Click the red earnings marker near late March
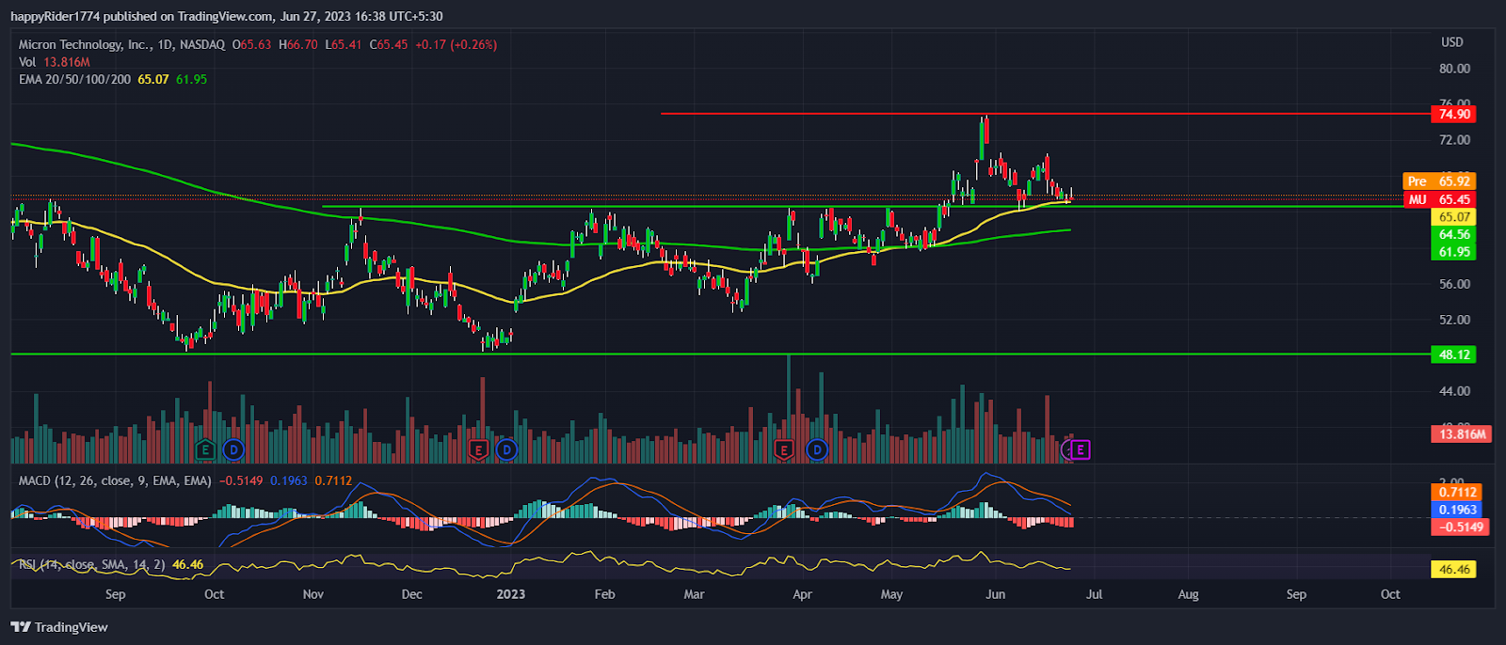 783,450
